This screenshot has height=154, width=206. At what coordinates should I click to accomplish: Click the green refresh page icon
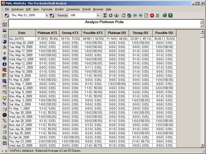146,15
